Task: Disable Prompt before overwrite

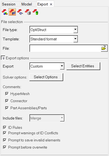Action: [x=5, y=147]
